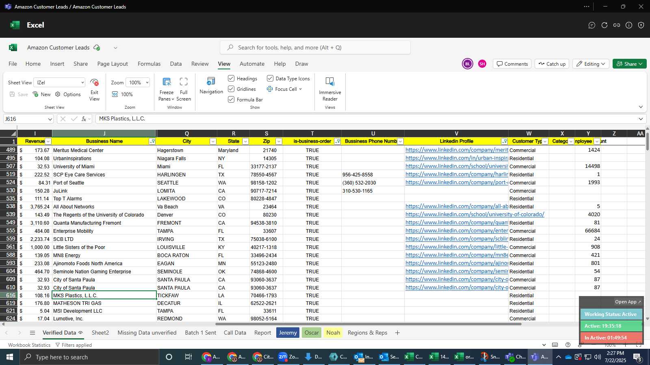
Task: Exit the current sheet view
Action: click(x=94, y=90)
